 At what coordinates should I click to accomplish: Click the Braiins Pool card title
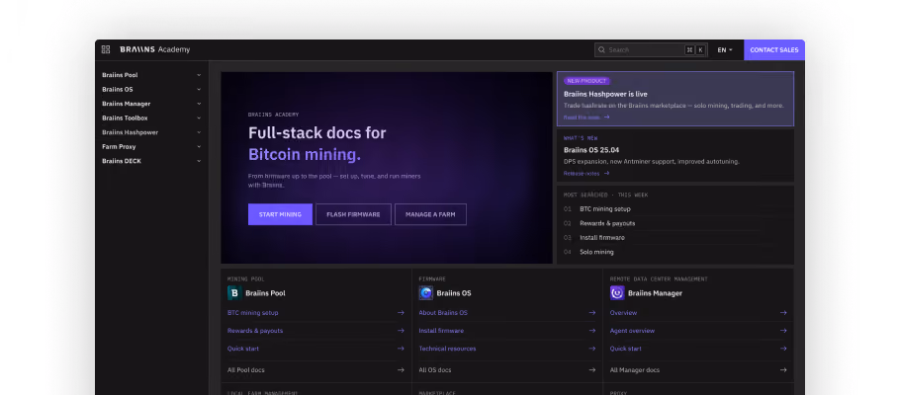click(265, 293)
